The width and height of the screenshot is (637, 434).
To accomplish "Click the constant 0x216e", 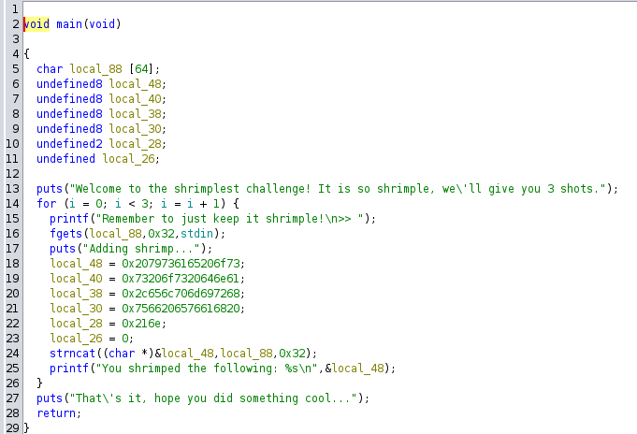I will [x=141, y=324].
